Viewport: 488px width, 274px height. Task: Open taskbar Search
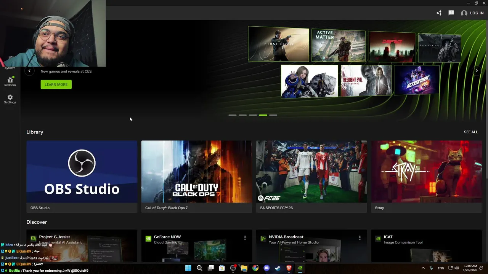(199, 268)
